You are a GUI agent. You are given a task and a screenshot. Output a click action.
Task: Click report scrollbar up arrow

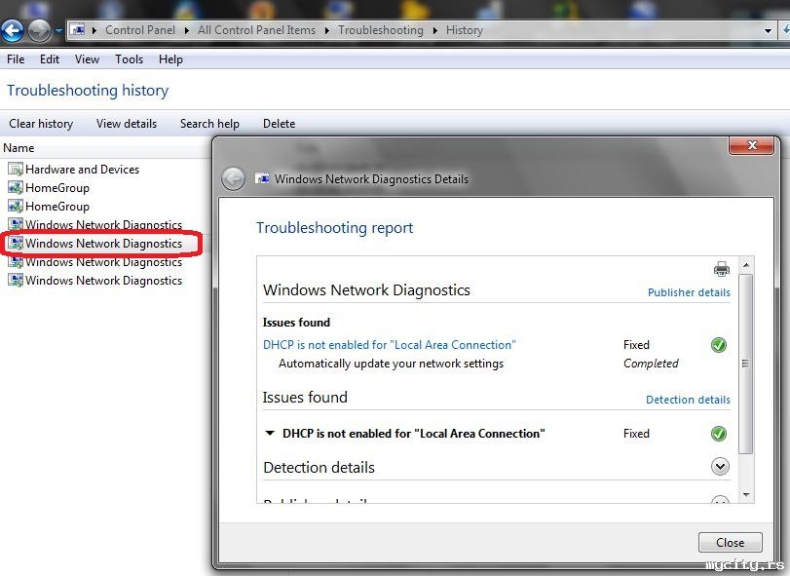point(746,265)
